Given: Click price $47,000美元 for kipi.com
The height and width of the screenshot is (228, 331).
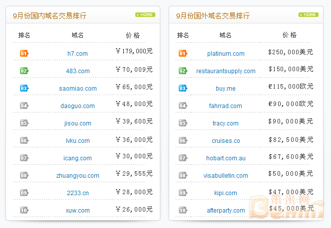Looking at the screenshot, I should pyautogui.click(x=291, y=192).
